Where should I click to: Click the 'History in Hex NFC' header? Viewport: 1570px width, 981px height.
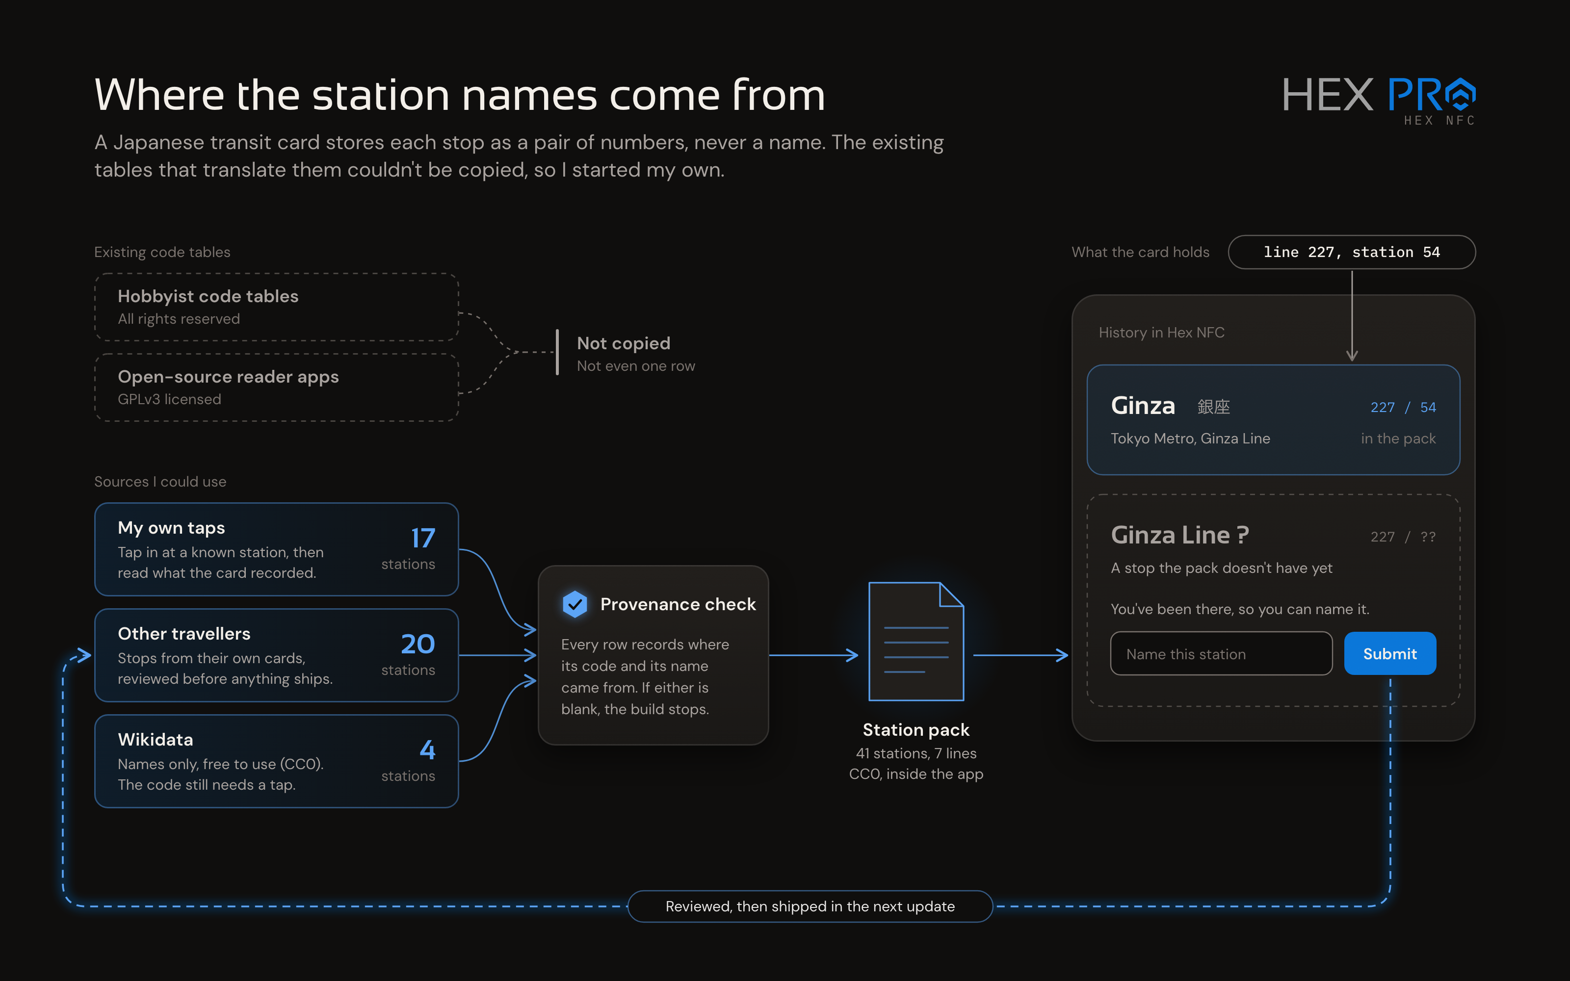pyautogui.click(x=1161, y=332)
